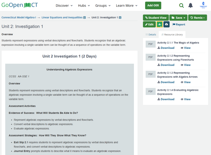Click the Google Classroom share icon

coord(160,24)
